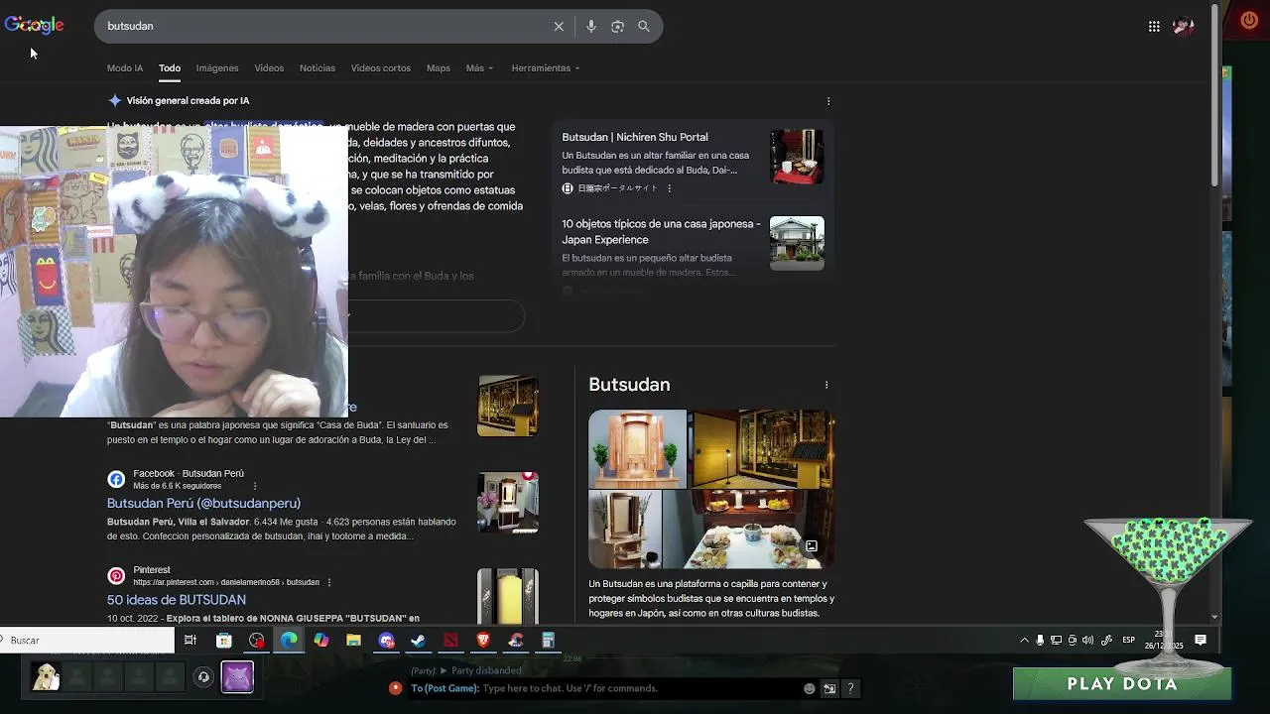Expand the Herramientas dropdown
The image size is (1270, 714).
click(x=546, y=68)
